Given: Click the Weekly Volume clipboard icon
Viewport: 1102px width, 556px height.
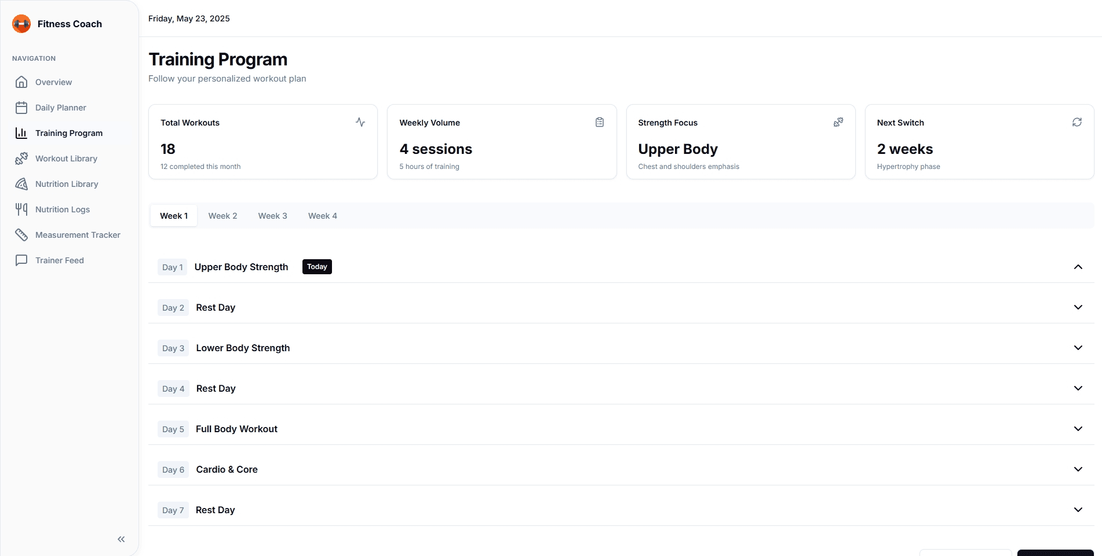Looking at the screenshot, I should coord(599,122).
